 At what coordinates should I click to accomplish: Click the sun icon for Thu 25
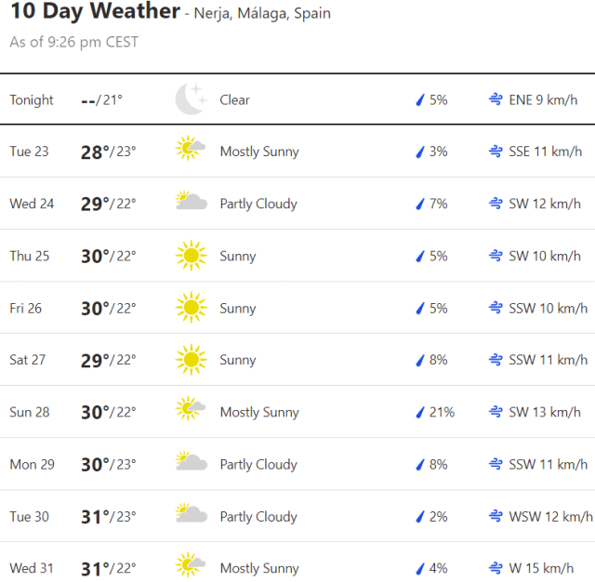[191, 256]
